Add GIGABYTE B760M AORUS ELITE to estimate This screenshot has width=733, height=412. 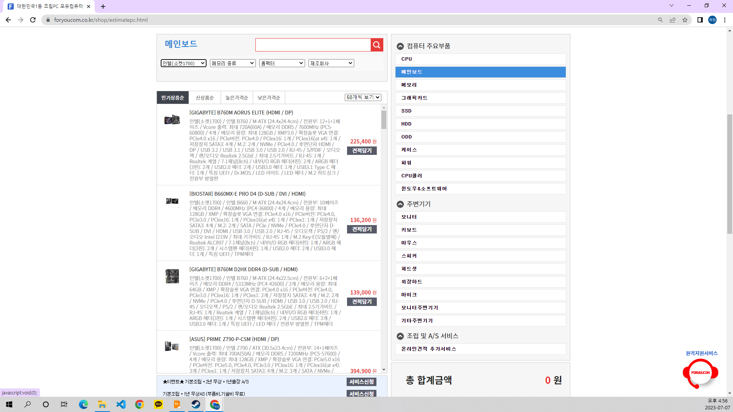[362, 151]
